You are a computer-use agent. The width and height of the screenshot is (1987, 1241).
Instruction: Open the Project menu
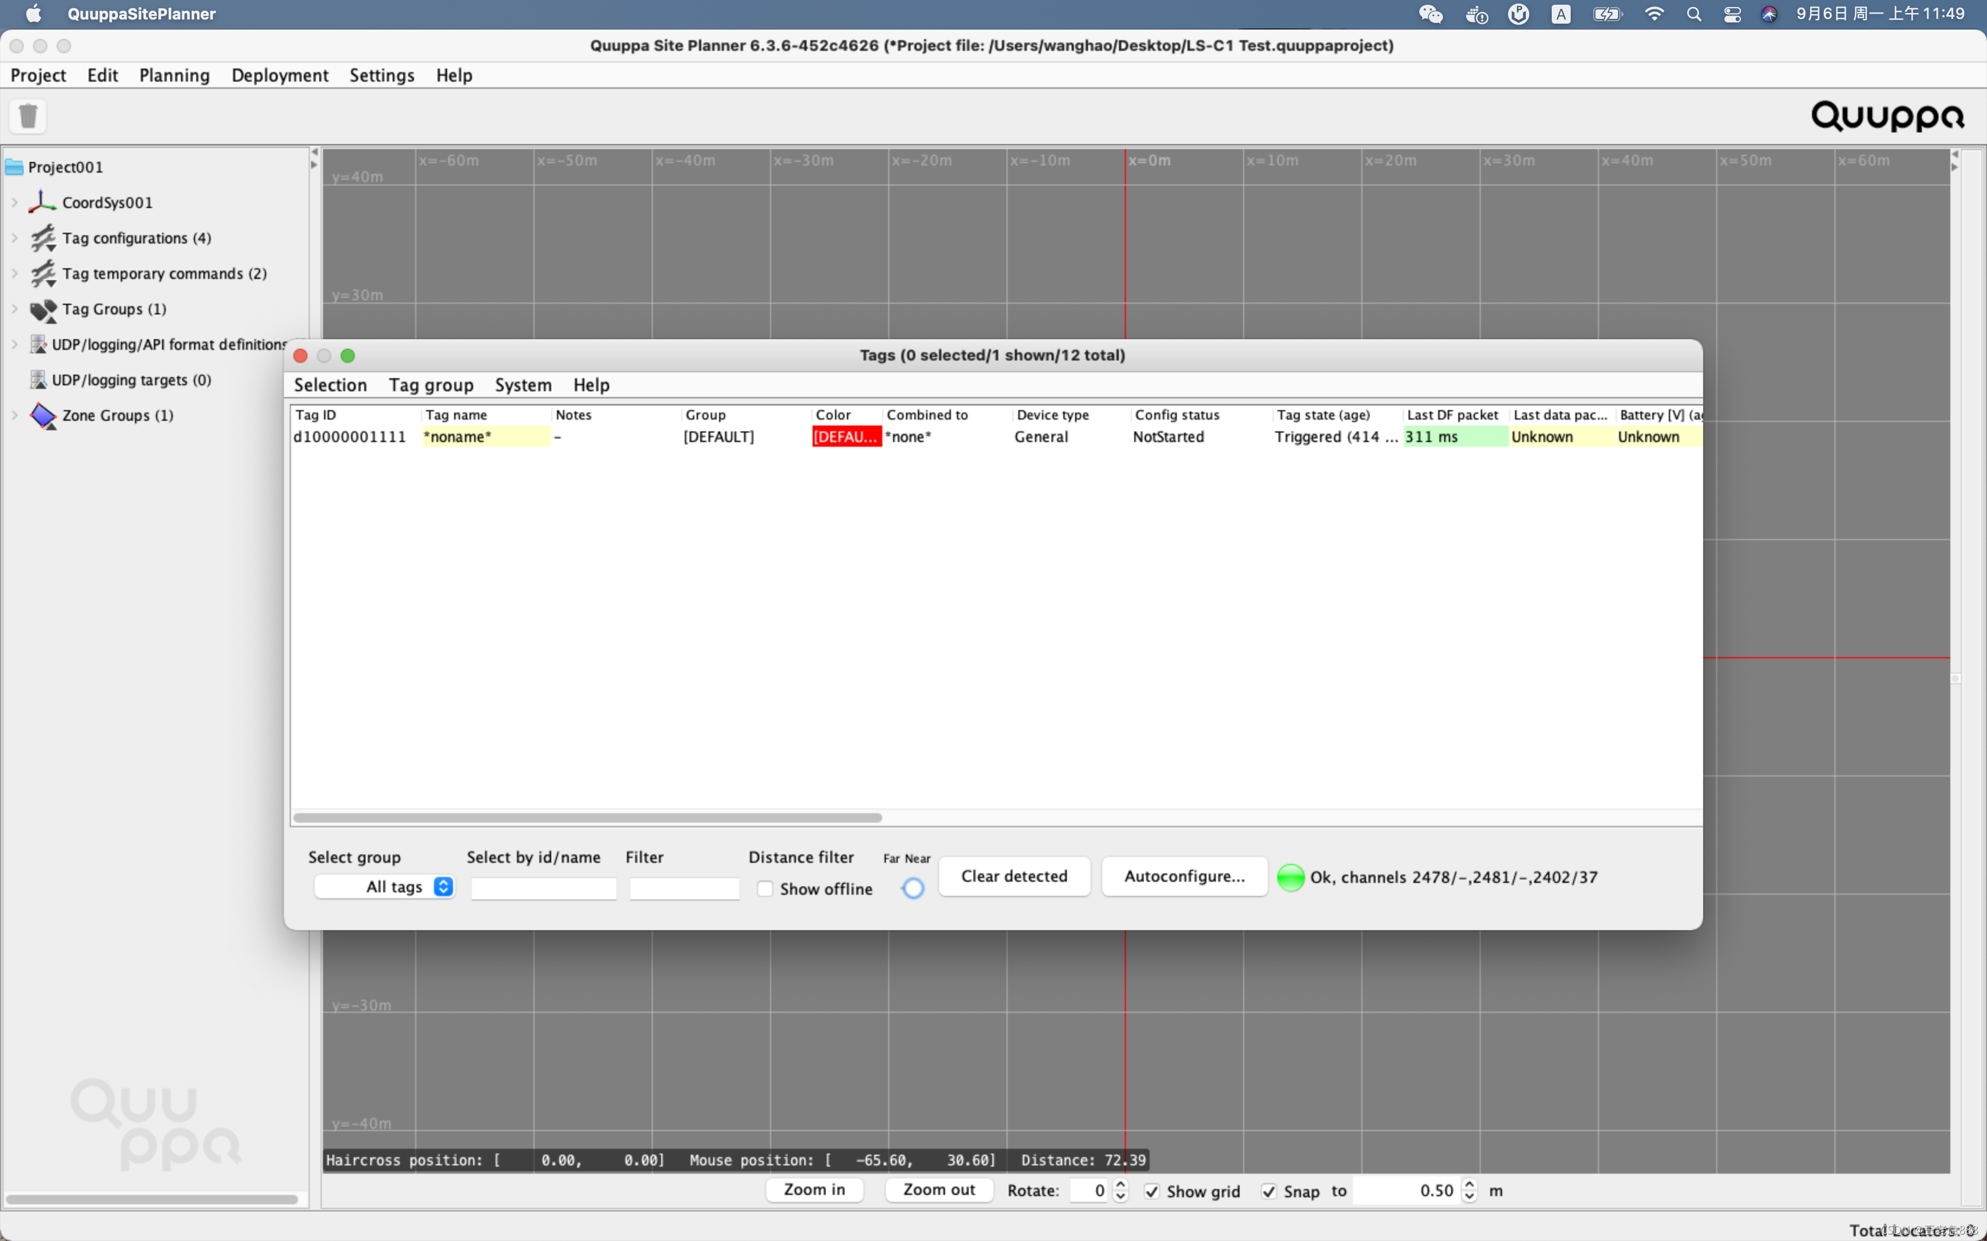38,76
